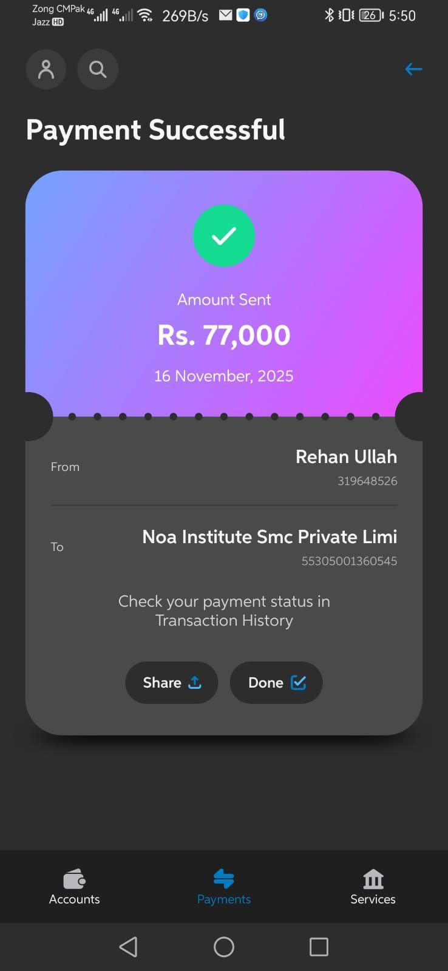Switch to the Payments tab

[224, 887]
